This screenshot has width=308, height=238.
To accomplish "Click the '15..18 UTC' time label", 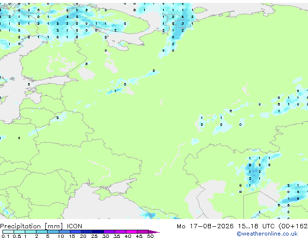I will 257,226.
